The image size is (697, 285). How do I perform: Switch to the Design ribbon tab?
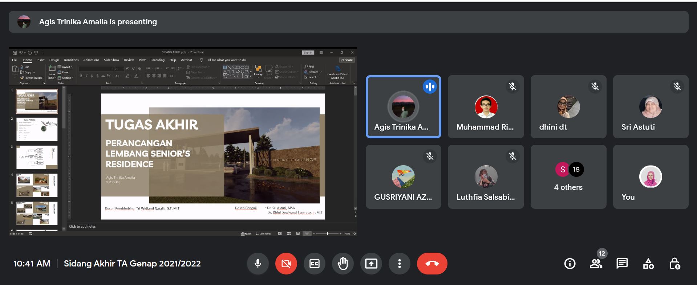click(x=54, y=60)
